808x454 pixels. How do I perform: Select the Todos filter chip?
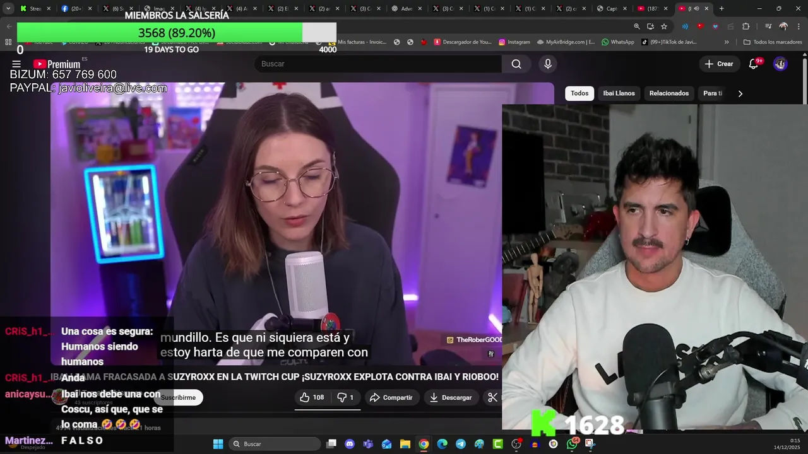pos(579,93)
